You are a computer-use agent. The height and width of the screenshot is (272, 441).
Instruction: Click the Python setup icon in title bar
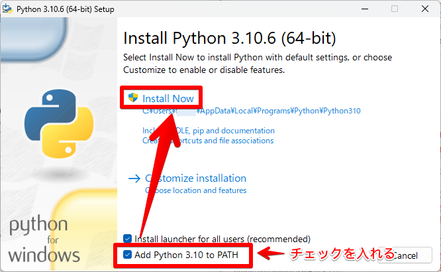[x=7, y=9]
